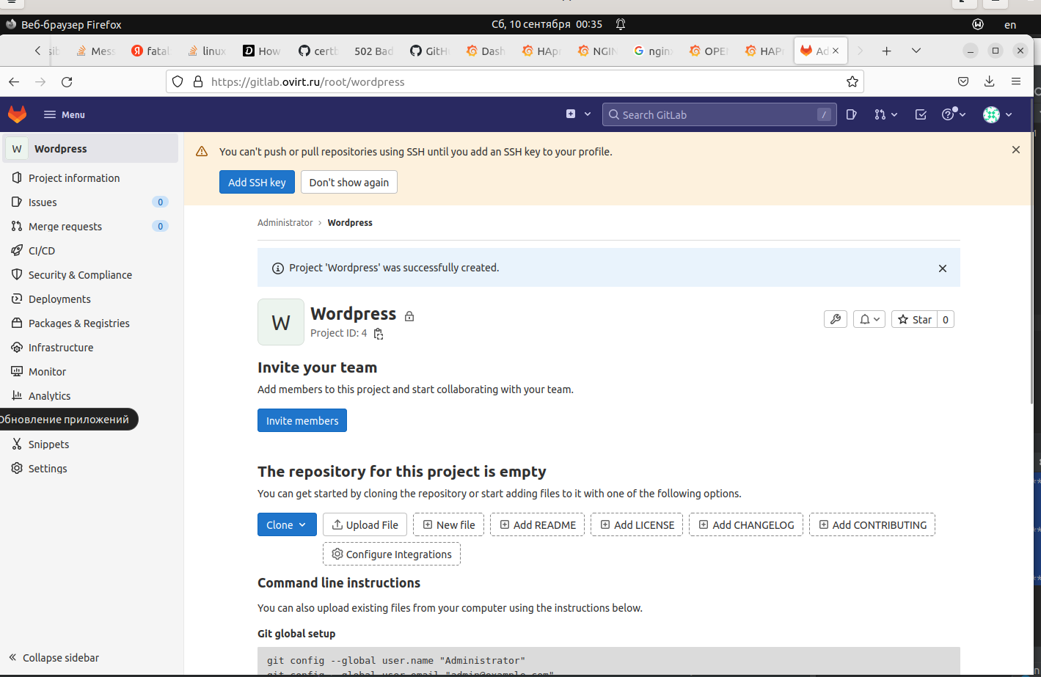Dismiss the SSH key warning banner
The height and width of the screenshot is (677, 1041).
tap(1016, 150)
